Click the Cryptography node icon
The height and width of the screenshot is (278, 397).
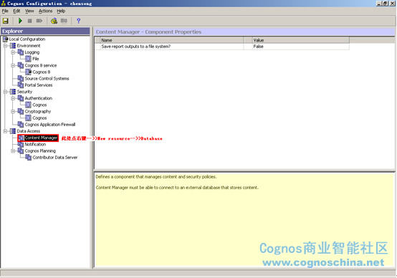click(21, 111)
